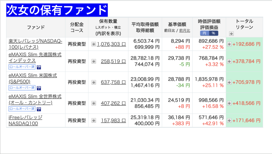
Task: Click the -34 円 daily change
Action: pos(183,85)
